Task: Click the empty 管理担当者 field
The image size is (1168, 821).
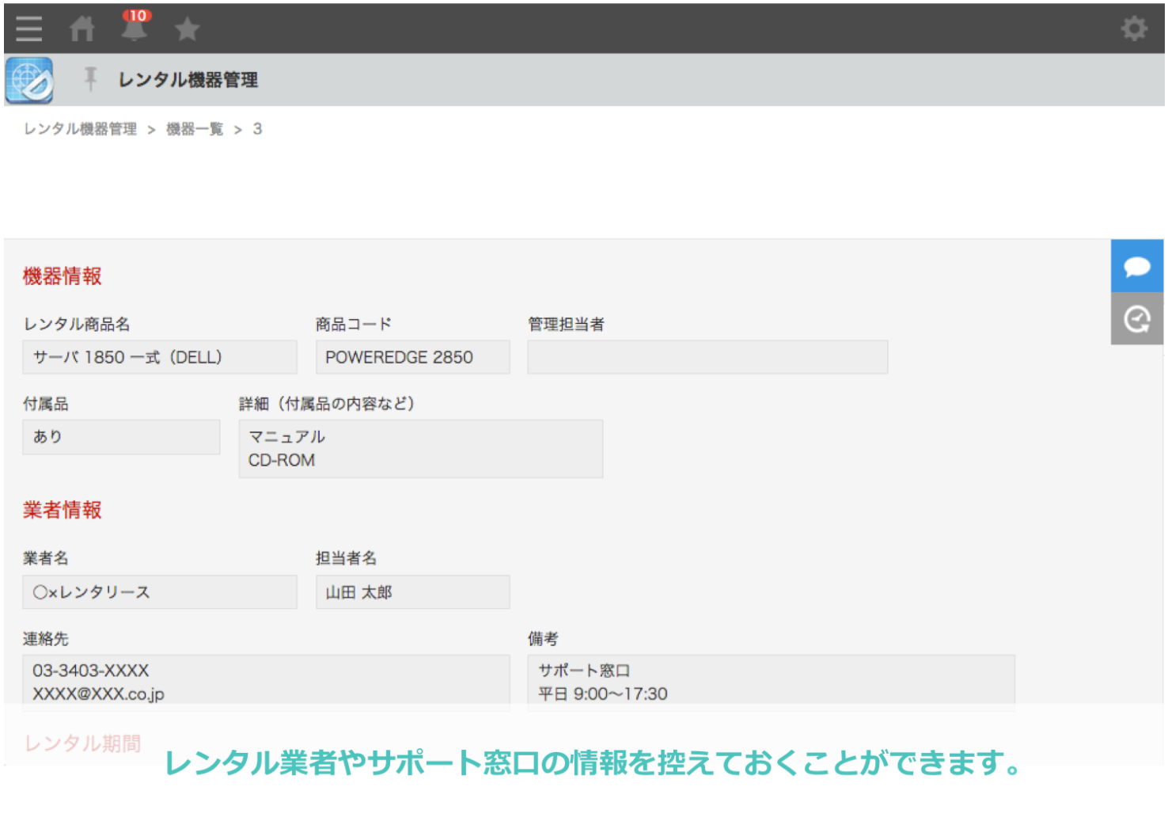Action: tap(707, 357)
